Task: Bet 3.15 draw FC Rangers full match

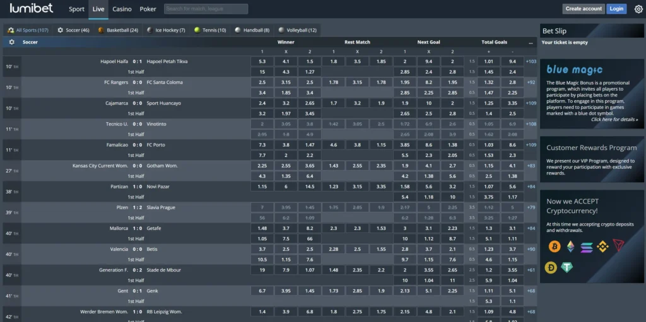Action: [x=286, y=83]
